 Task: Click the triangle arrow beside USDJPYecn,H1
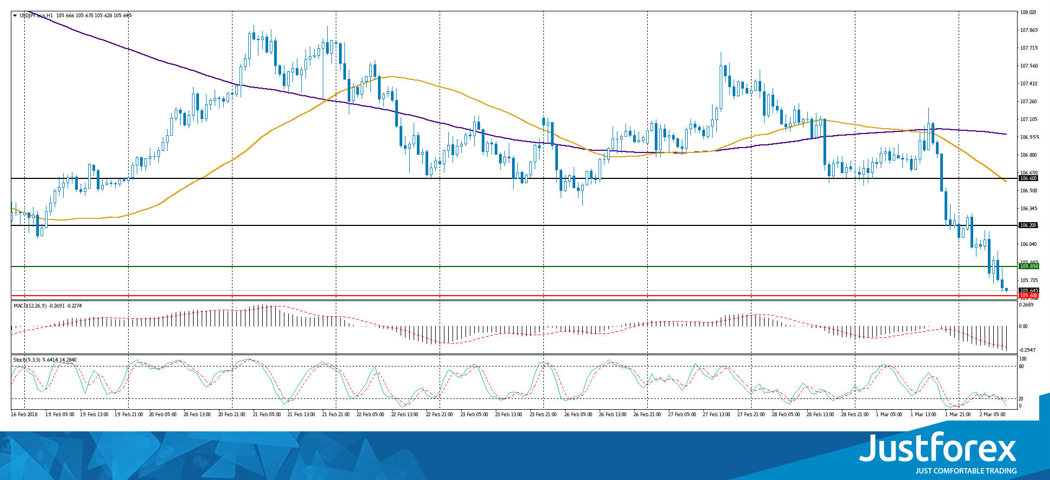[15, 16]
